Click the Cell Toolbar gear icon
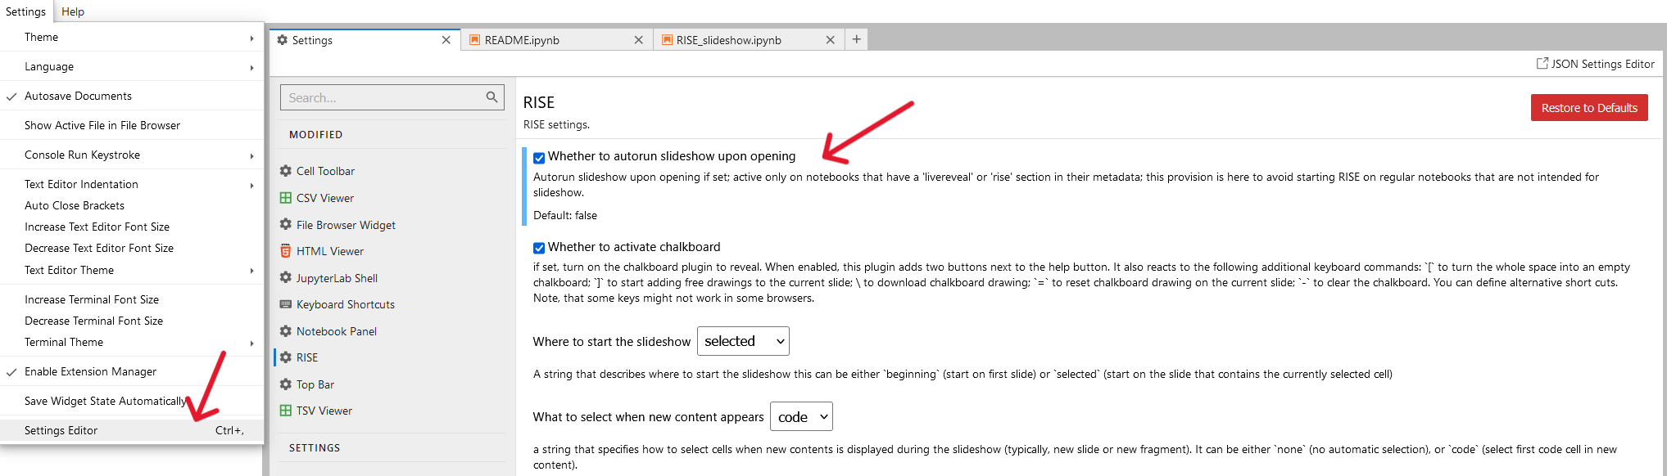The image size is (1667, 476). click(285, 171)
